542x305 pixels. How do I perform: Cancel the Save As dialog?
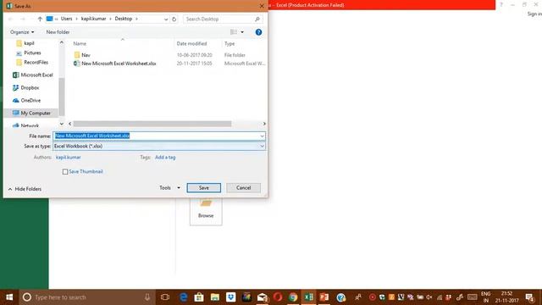(243, 188)
